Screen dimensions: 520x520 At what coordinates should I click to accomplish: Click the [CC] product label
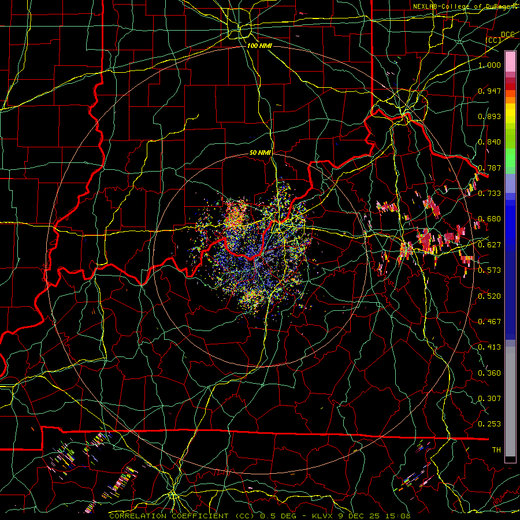point(493,40)
